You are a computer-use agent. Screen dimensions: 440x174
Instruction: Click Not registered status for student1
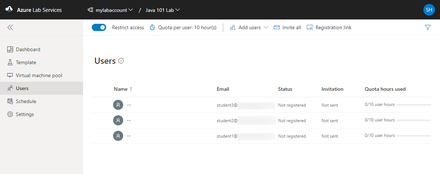point(292,136)
